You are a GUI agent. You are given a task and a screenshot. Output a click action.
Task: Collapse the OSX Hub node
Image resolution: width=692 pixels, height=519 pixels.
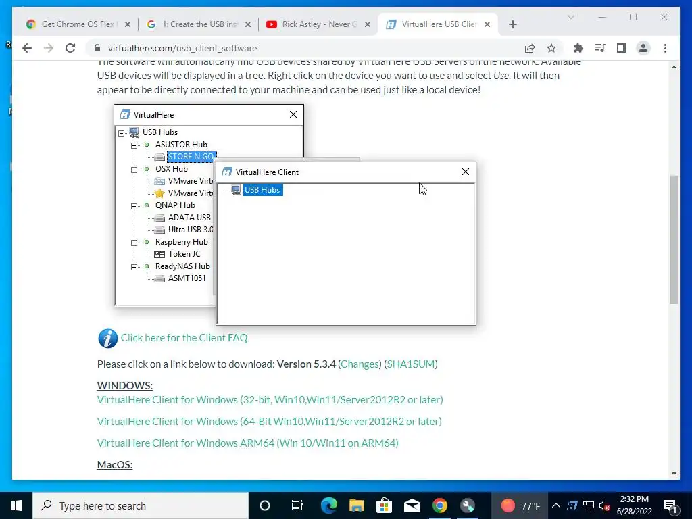[134, 170]
